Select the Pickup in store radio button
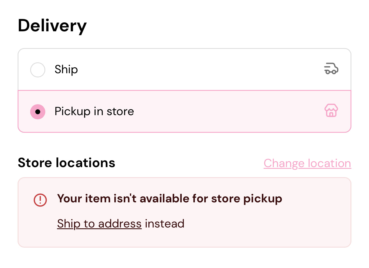 (38, 112)
